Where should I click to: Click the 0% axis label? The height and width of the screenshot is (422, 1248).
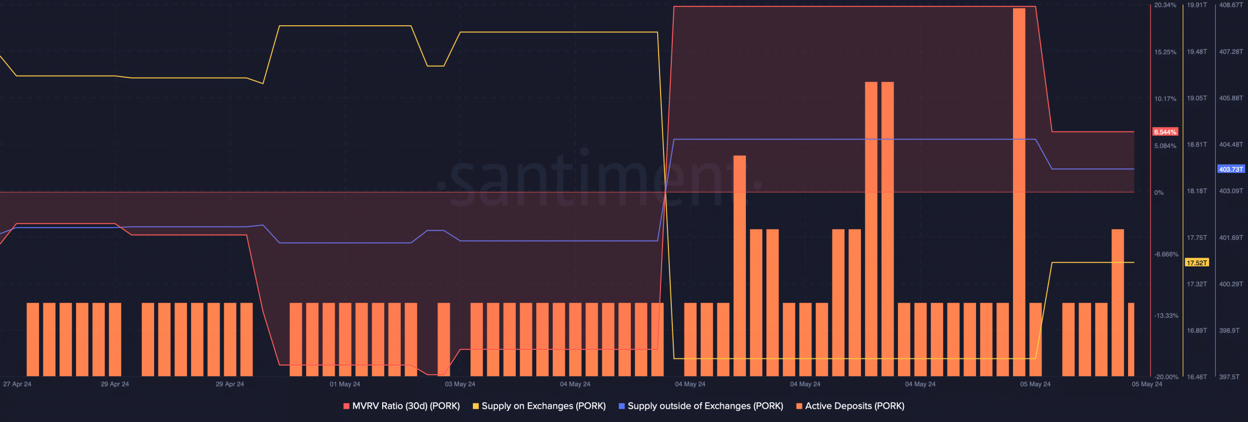point(1159,192)
